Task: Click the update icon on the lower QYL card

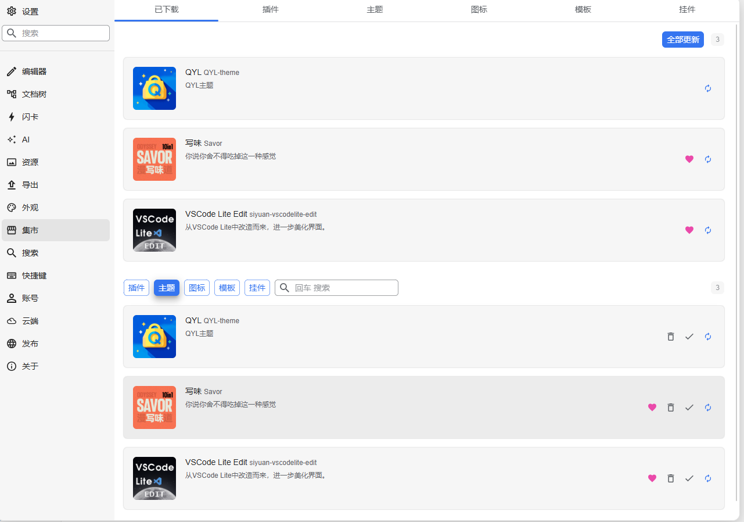Action: 708,337
